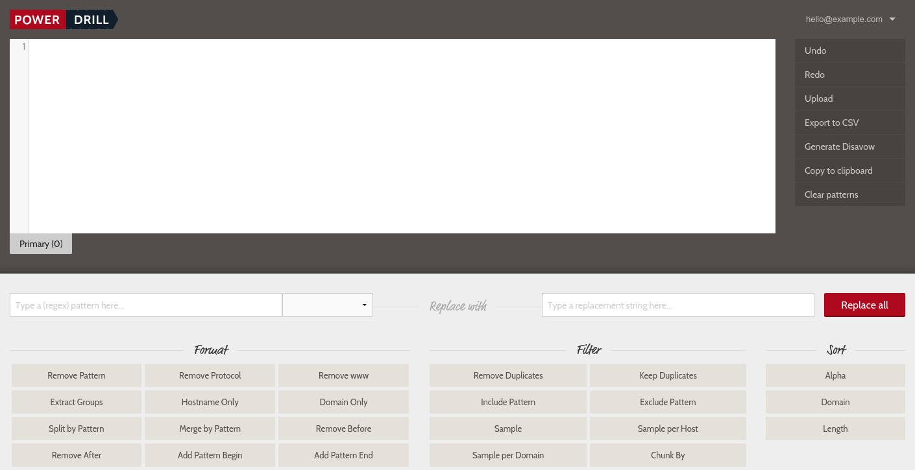This screenshot has width=915, height=470.
Task: Click Remove Protocol button
Action: coord(210,375)
